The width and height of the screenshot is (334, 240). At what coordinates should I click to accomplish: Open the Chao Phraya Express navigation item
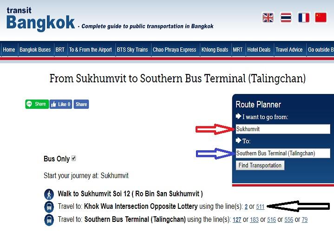click(175, 50)
